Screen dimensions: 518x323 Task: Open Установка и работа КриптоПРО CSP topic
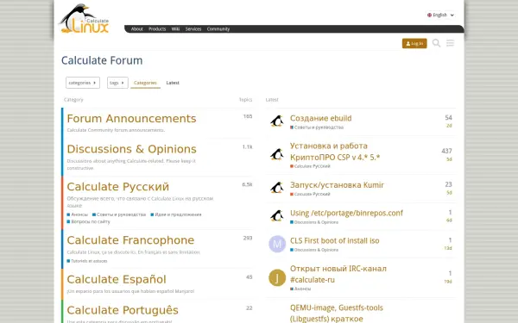(335, 152)
